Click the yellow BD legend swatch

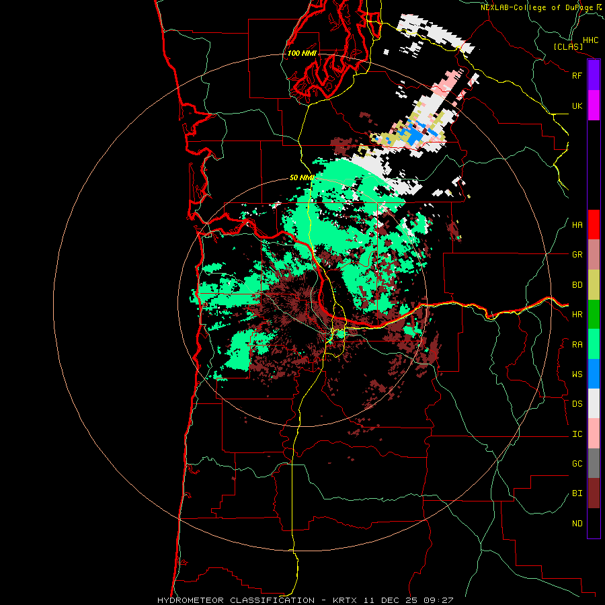594,285
